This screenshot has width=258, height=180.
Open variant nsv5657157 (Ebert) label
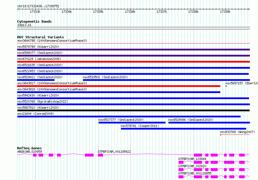(242, 83)
